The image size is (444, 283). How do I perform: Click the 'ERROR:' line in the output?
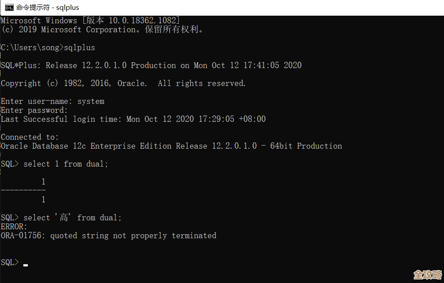pyautogui.click(x=14, y=227)
